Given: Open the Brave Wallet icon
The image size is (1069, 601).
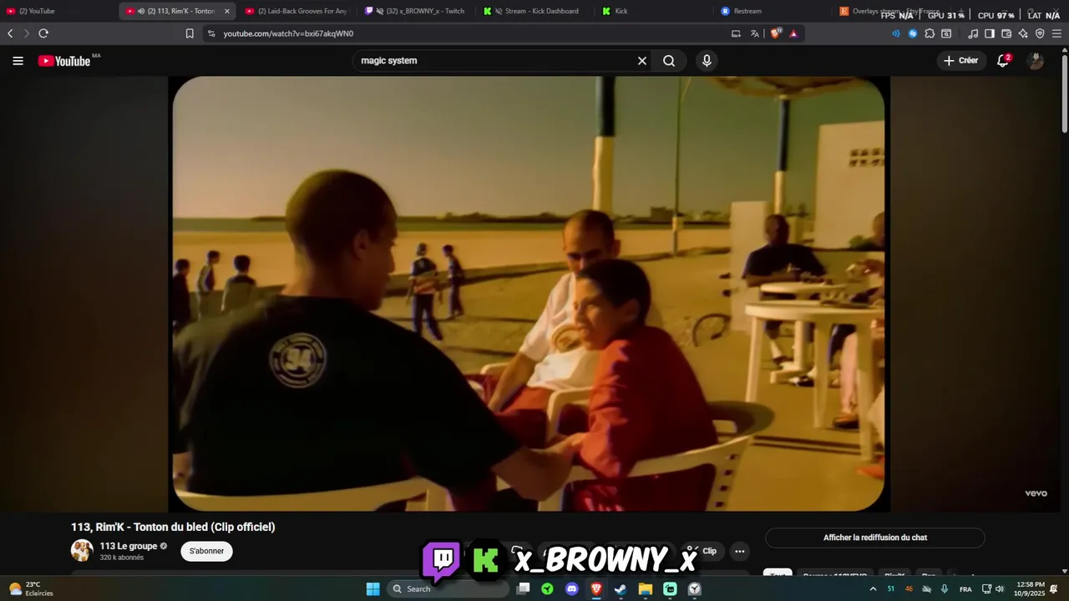Looking at the screenshot, I should point(1006,33).
